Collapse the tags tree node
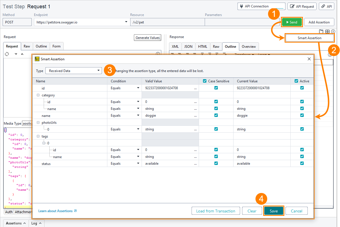The height and width of the screenshot is (227, 340). 38,136
